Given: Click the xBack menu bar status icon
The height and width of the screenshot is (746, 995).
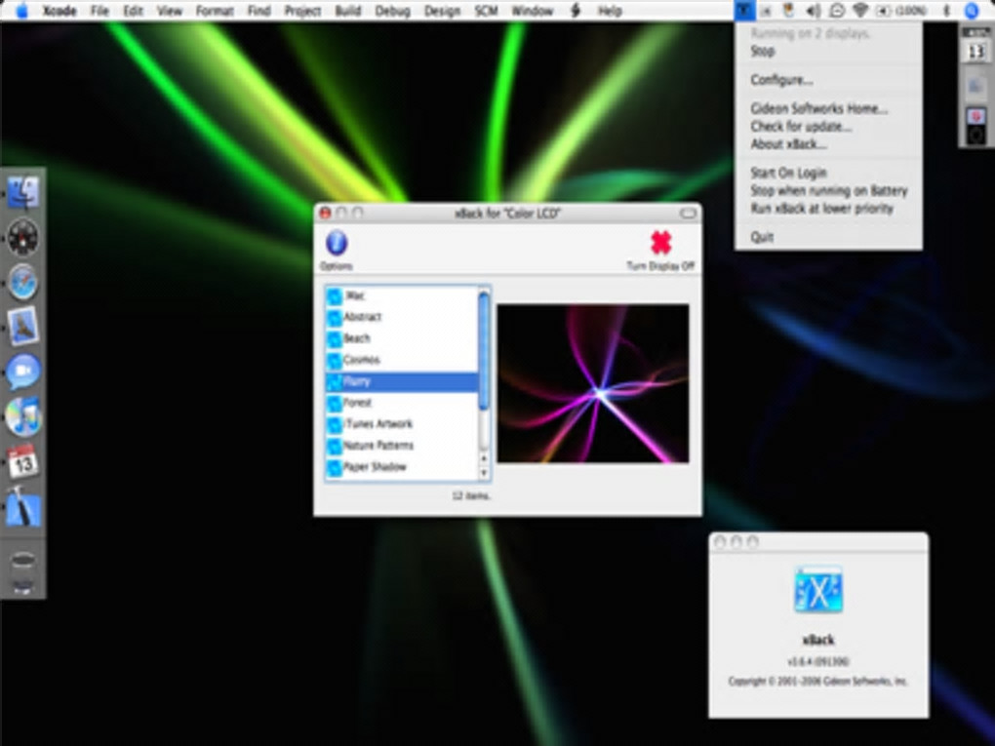Looking at the screenshot, I should (x=744, y=11).
